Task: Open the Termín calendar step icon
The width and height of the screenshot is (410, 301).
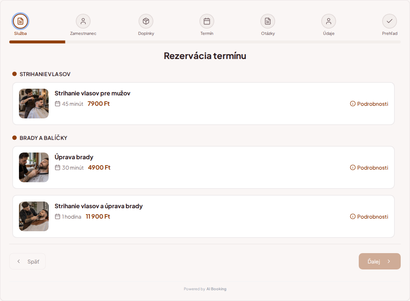Action: tap(207, 21)
